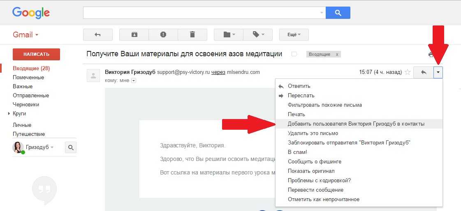Select Заблокировать отправителя "Виктория Гризодуб"
Image resolution: width=461 pixels, height=211 pixels.
pyautogui.click(x=359, y=142)
